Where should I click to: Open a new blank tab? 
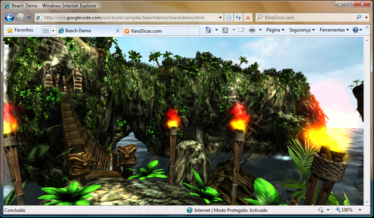point(193,31)
